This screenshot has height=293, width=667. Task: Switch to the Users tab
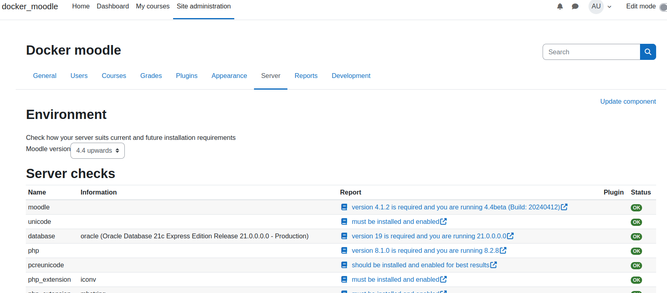(x=79, y=76)
